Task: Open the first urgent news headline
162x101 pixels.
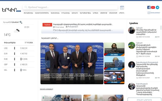Action: coord(83,24)
